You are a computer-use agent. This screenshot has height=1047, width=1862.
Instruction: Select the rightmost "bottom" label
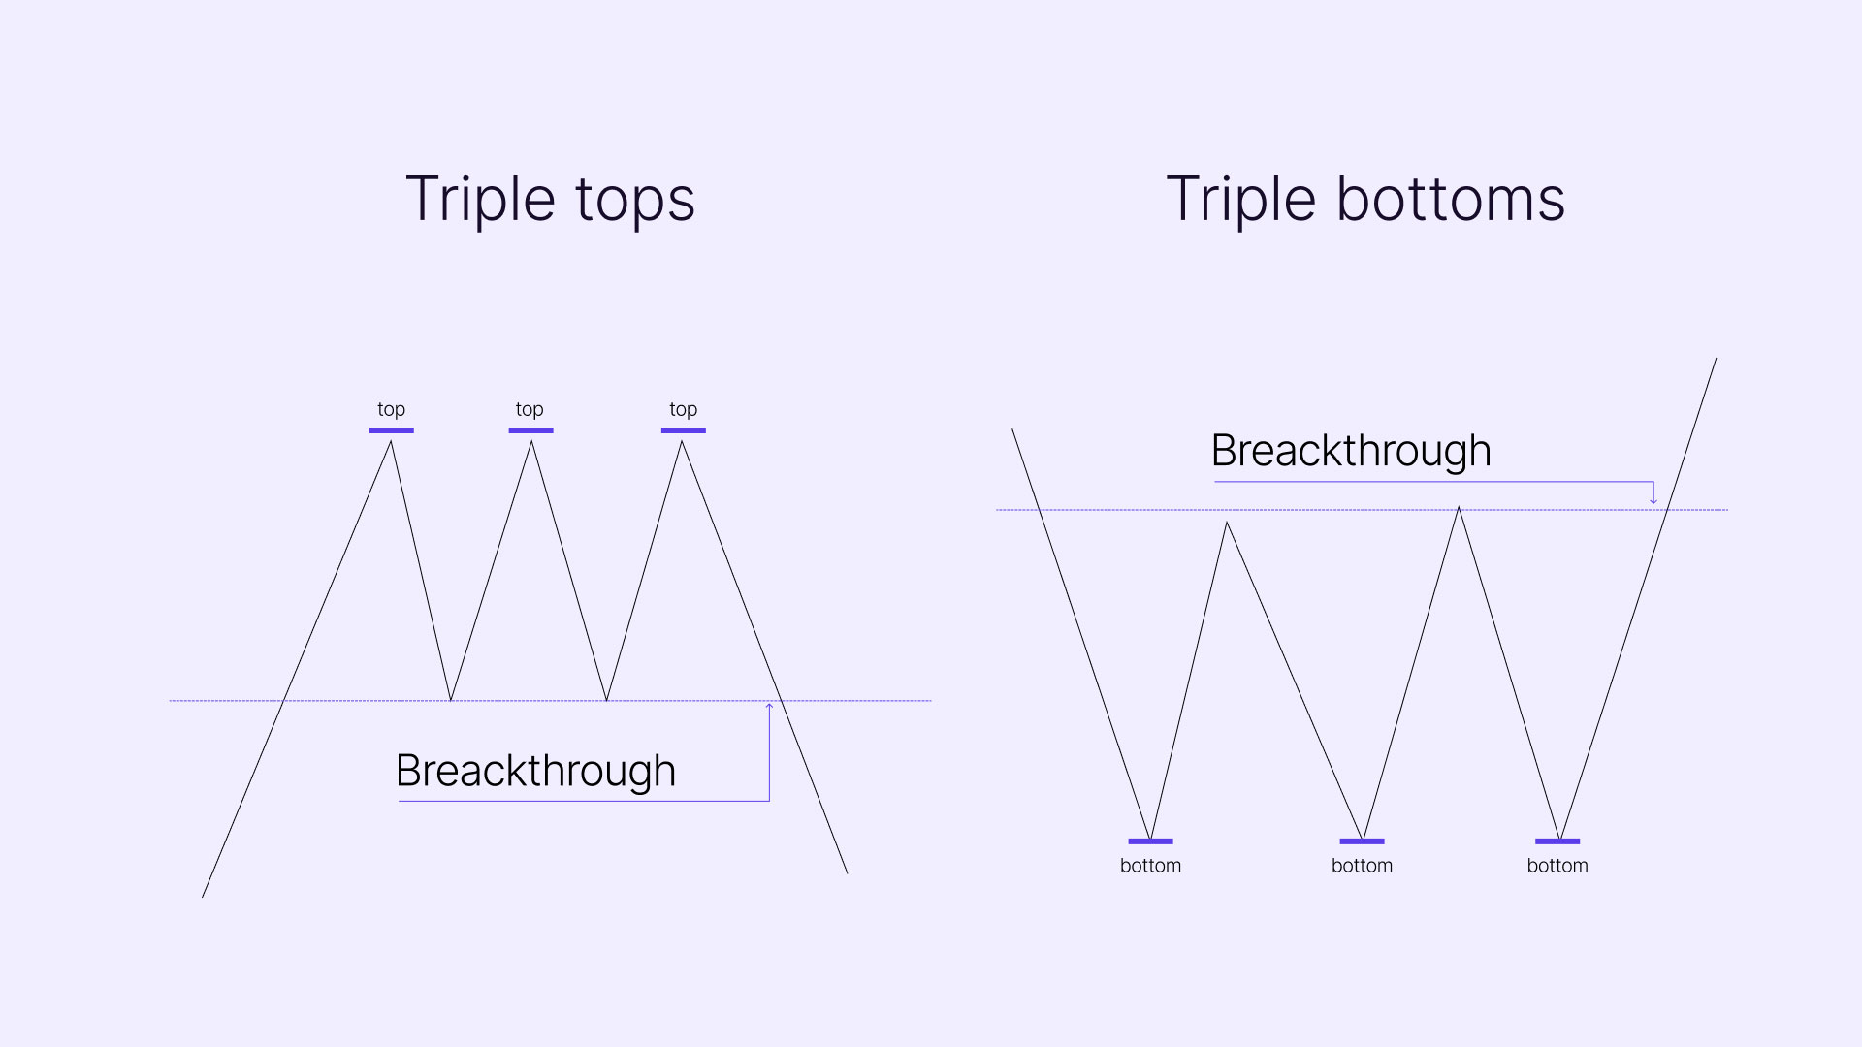pos(1557,866)
